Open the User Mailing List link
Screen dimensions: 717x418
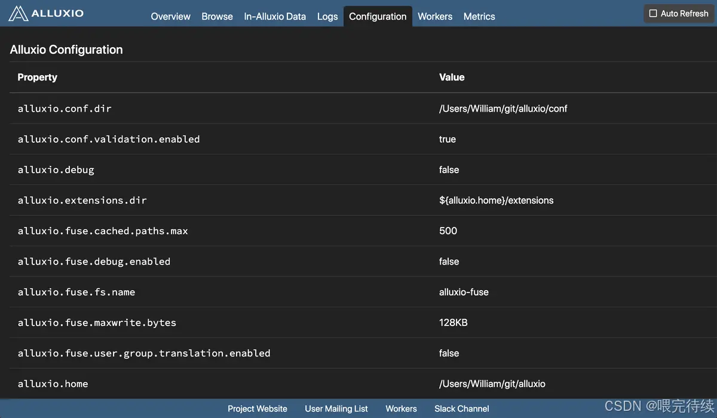click(x=336, y=409)
